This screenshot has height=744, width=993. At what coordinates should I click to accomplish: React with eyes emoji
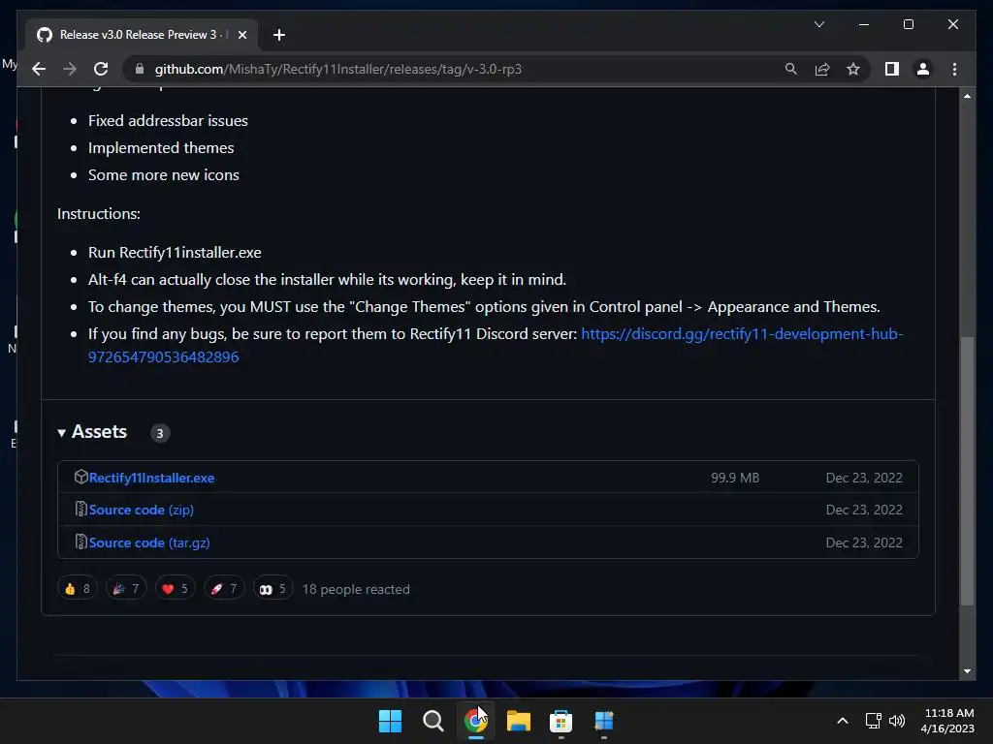click(x=272, y=589)
